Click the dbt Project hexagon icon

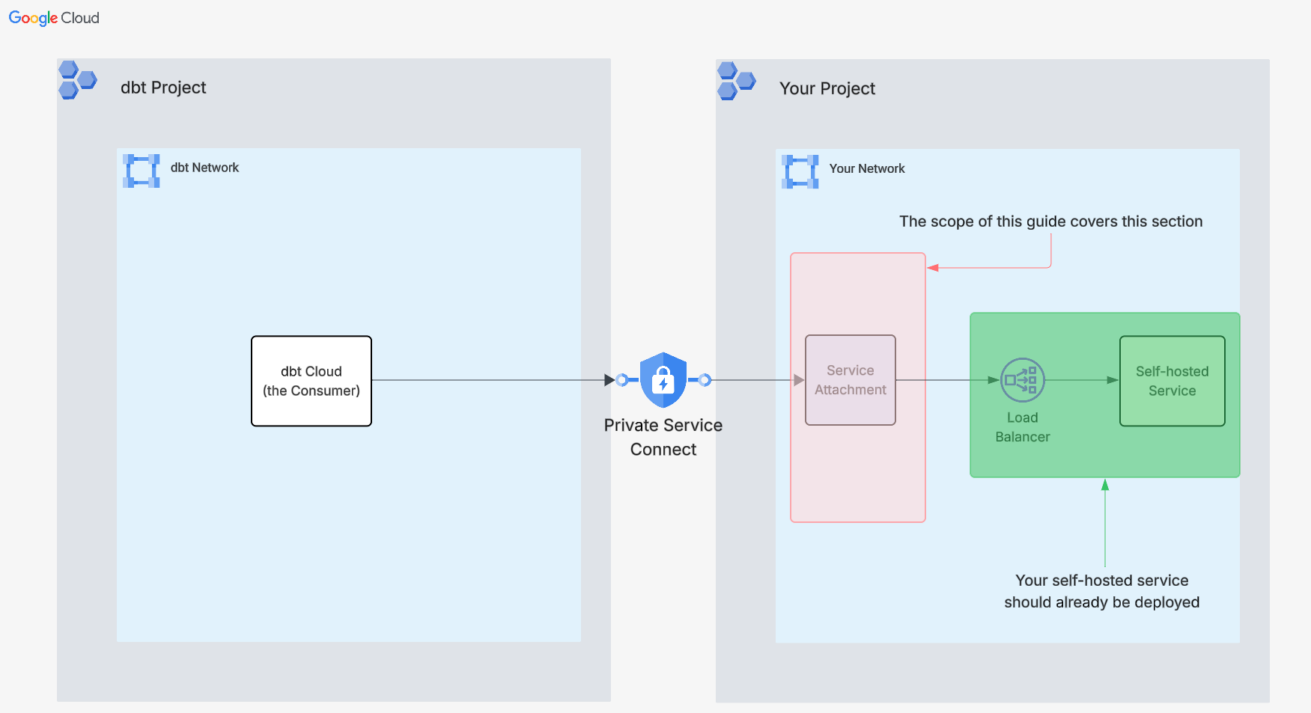tap(77, 80)
